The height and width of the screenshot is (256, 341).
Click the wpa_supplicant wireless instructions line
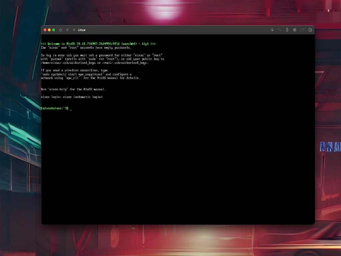pos(87,74)
